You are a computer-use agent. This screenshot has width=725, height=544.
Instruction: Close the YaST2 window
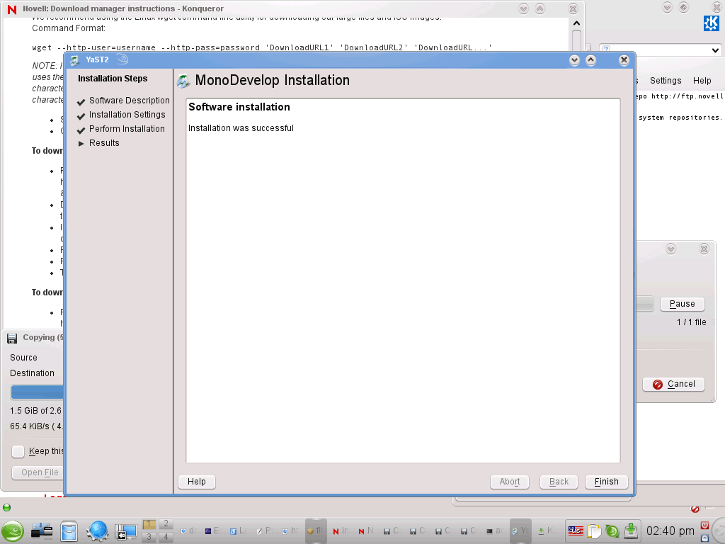point(624,60)
